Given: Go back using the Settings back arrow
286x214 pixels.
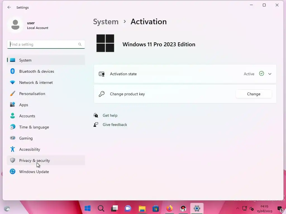Looking at the screenshot, I should coord(9,7).
